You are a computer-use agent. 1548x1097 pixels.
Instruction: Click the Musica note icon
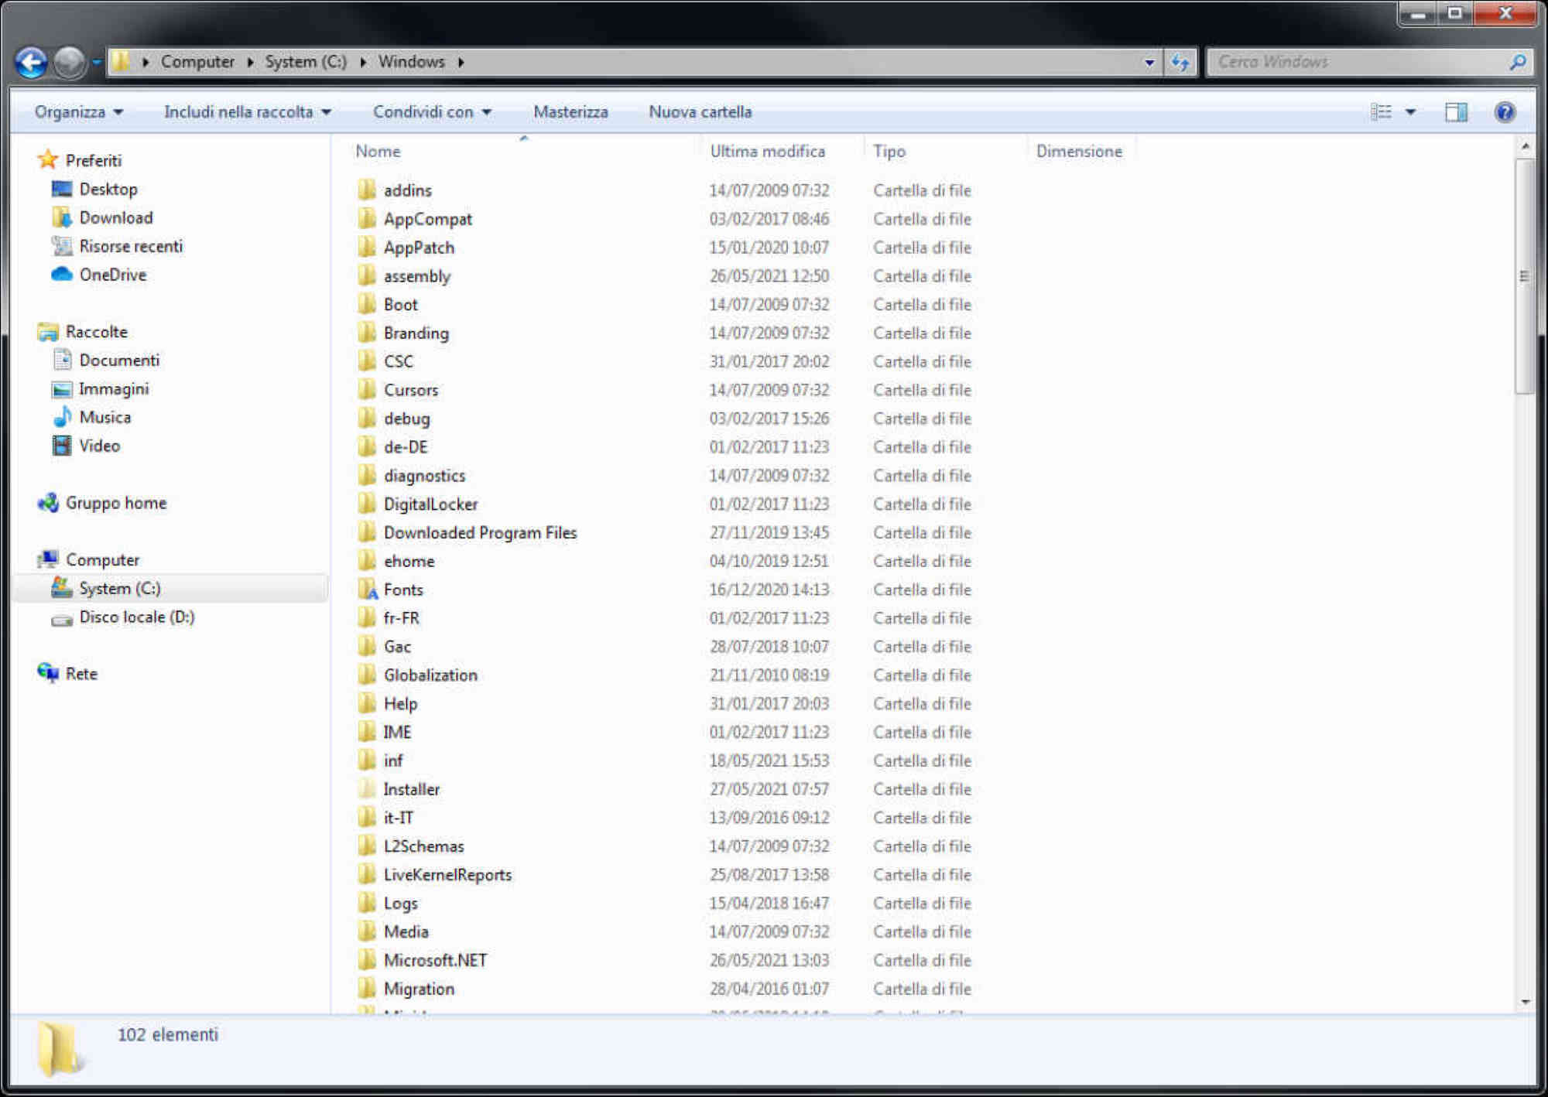[61, 418]
